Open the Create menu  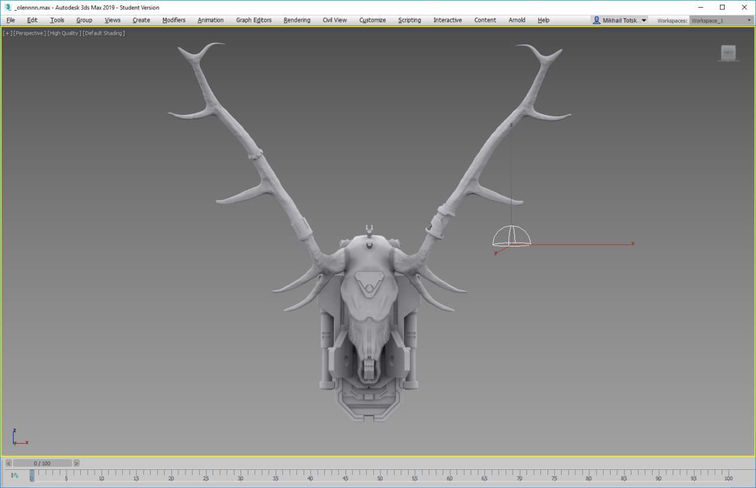[x=141, y=20]
